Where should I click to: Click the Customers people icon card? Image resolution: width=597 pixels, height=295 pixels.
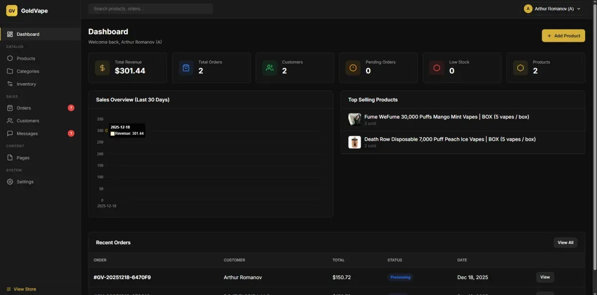(x=270, y=68)
